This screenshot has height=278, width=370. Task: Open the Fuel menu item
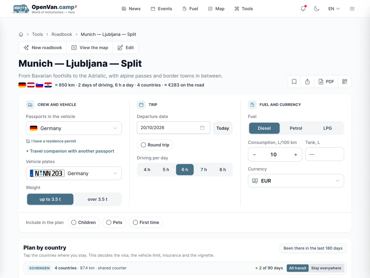(x=190, y=9)
